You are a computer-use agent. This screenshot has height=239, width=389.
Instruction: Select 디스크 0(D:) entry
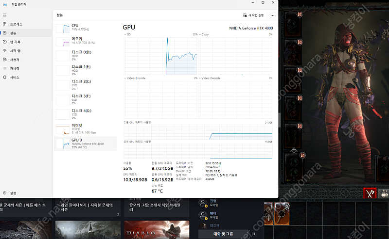tap(86, 56)
